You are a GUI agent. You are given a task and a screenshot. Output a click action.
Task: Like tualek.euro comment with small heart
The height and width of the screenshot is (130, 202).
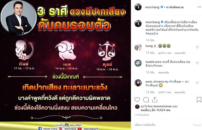(x=197, y=63)
